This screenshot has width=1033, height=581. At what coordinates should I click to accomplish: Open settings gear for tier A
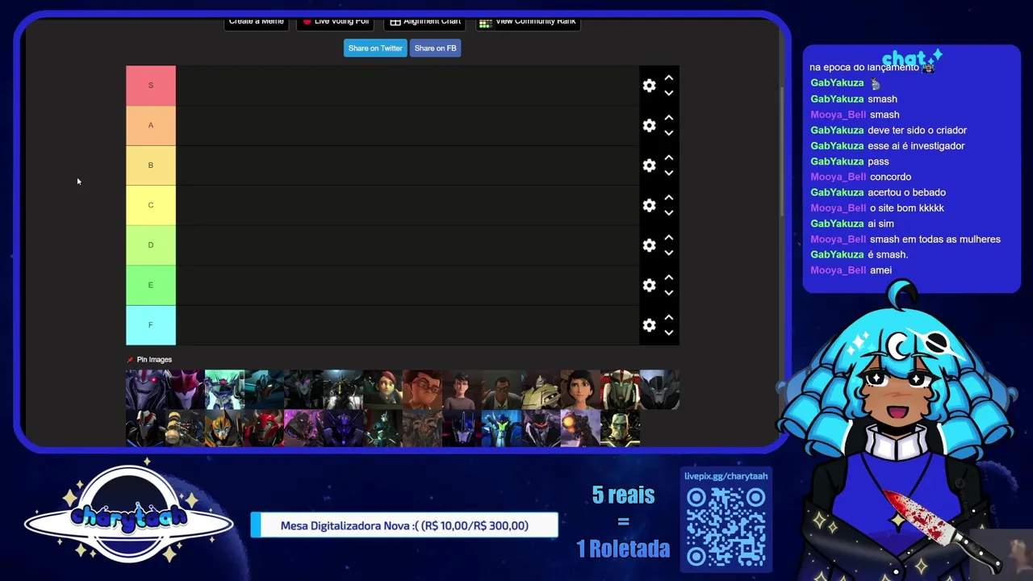pos(649,125)
